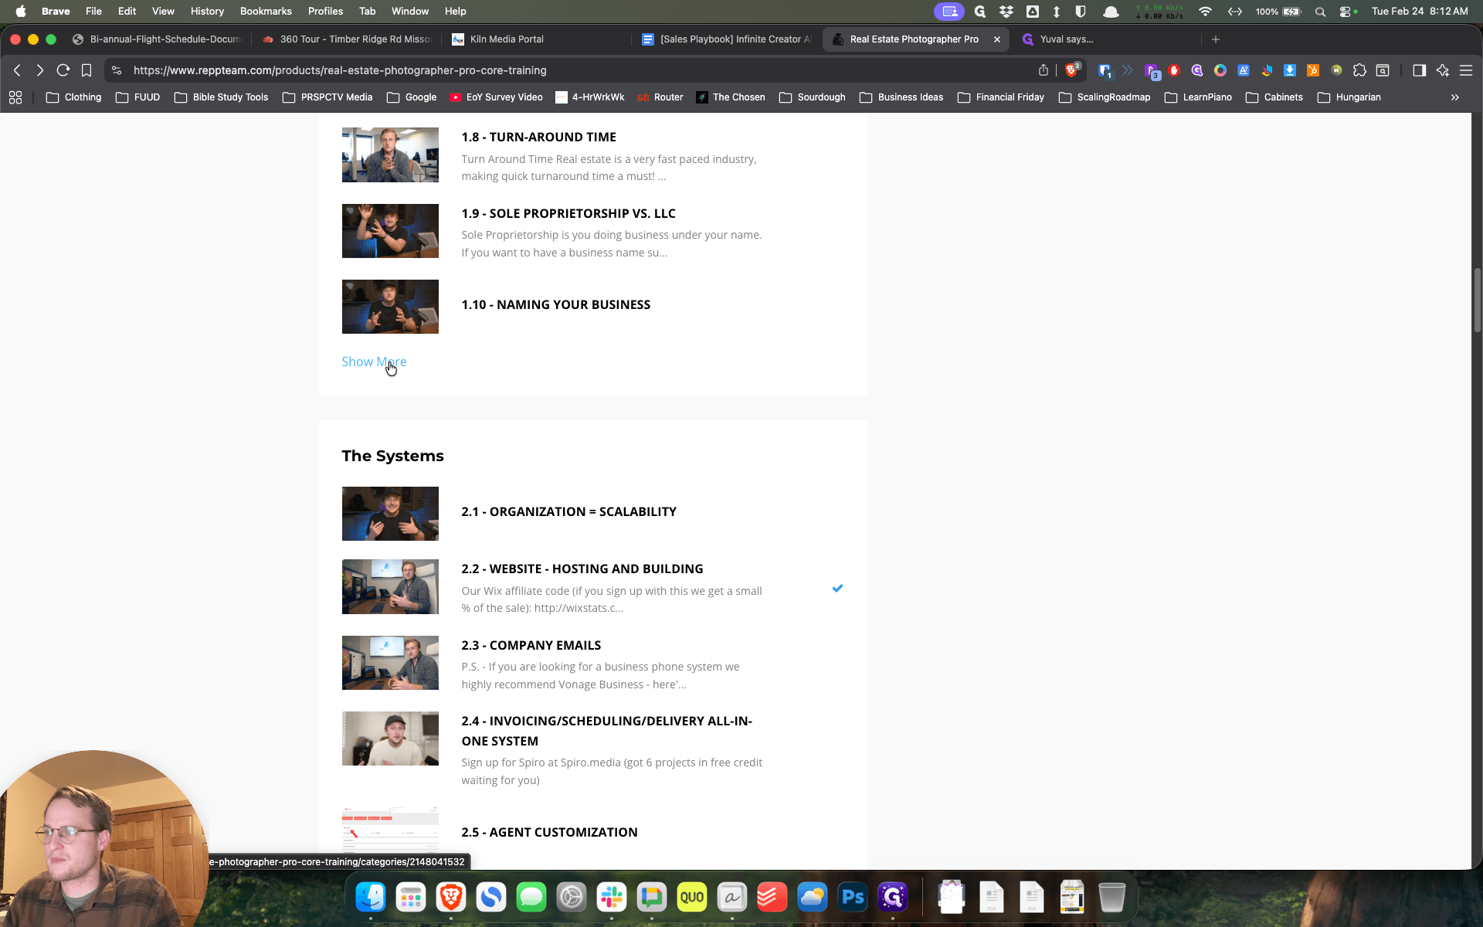Toggle the browser sidebar panel icon
This screenshot has height=927, width=1483.
(1419, 70)
